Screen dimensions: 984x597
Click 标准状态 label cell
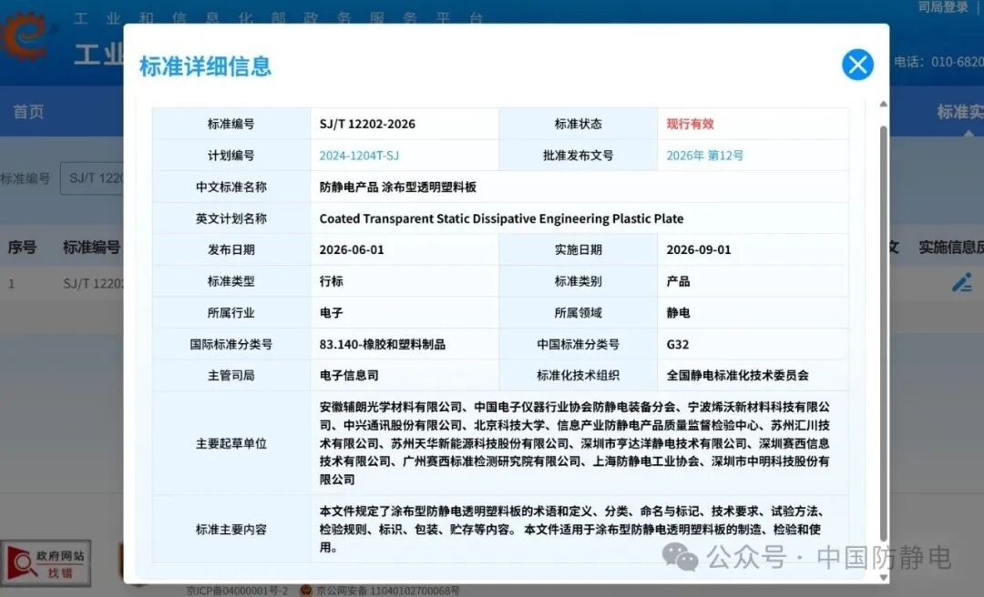tap(578, 124)
